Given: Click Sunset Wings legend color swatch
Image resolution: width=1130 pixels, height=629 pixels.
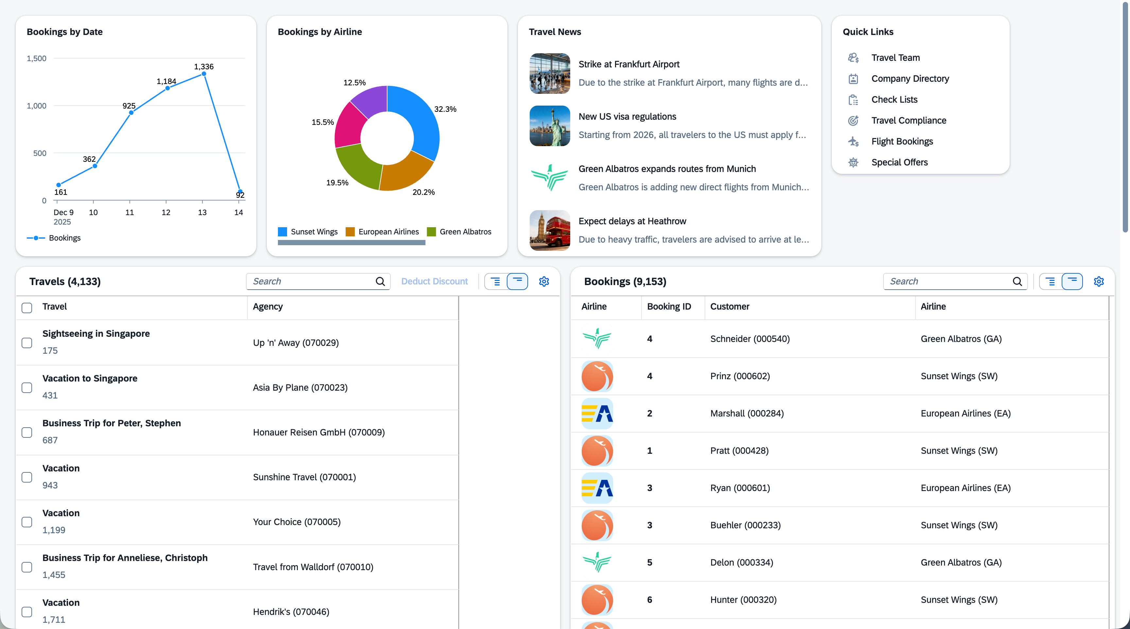Looking at the screenshot, I should tap(282, 231).
